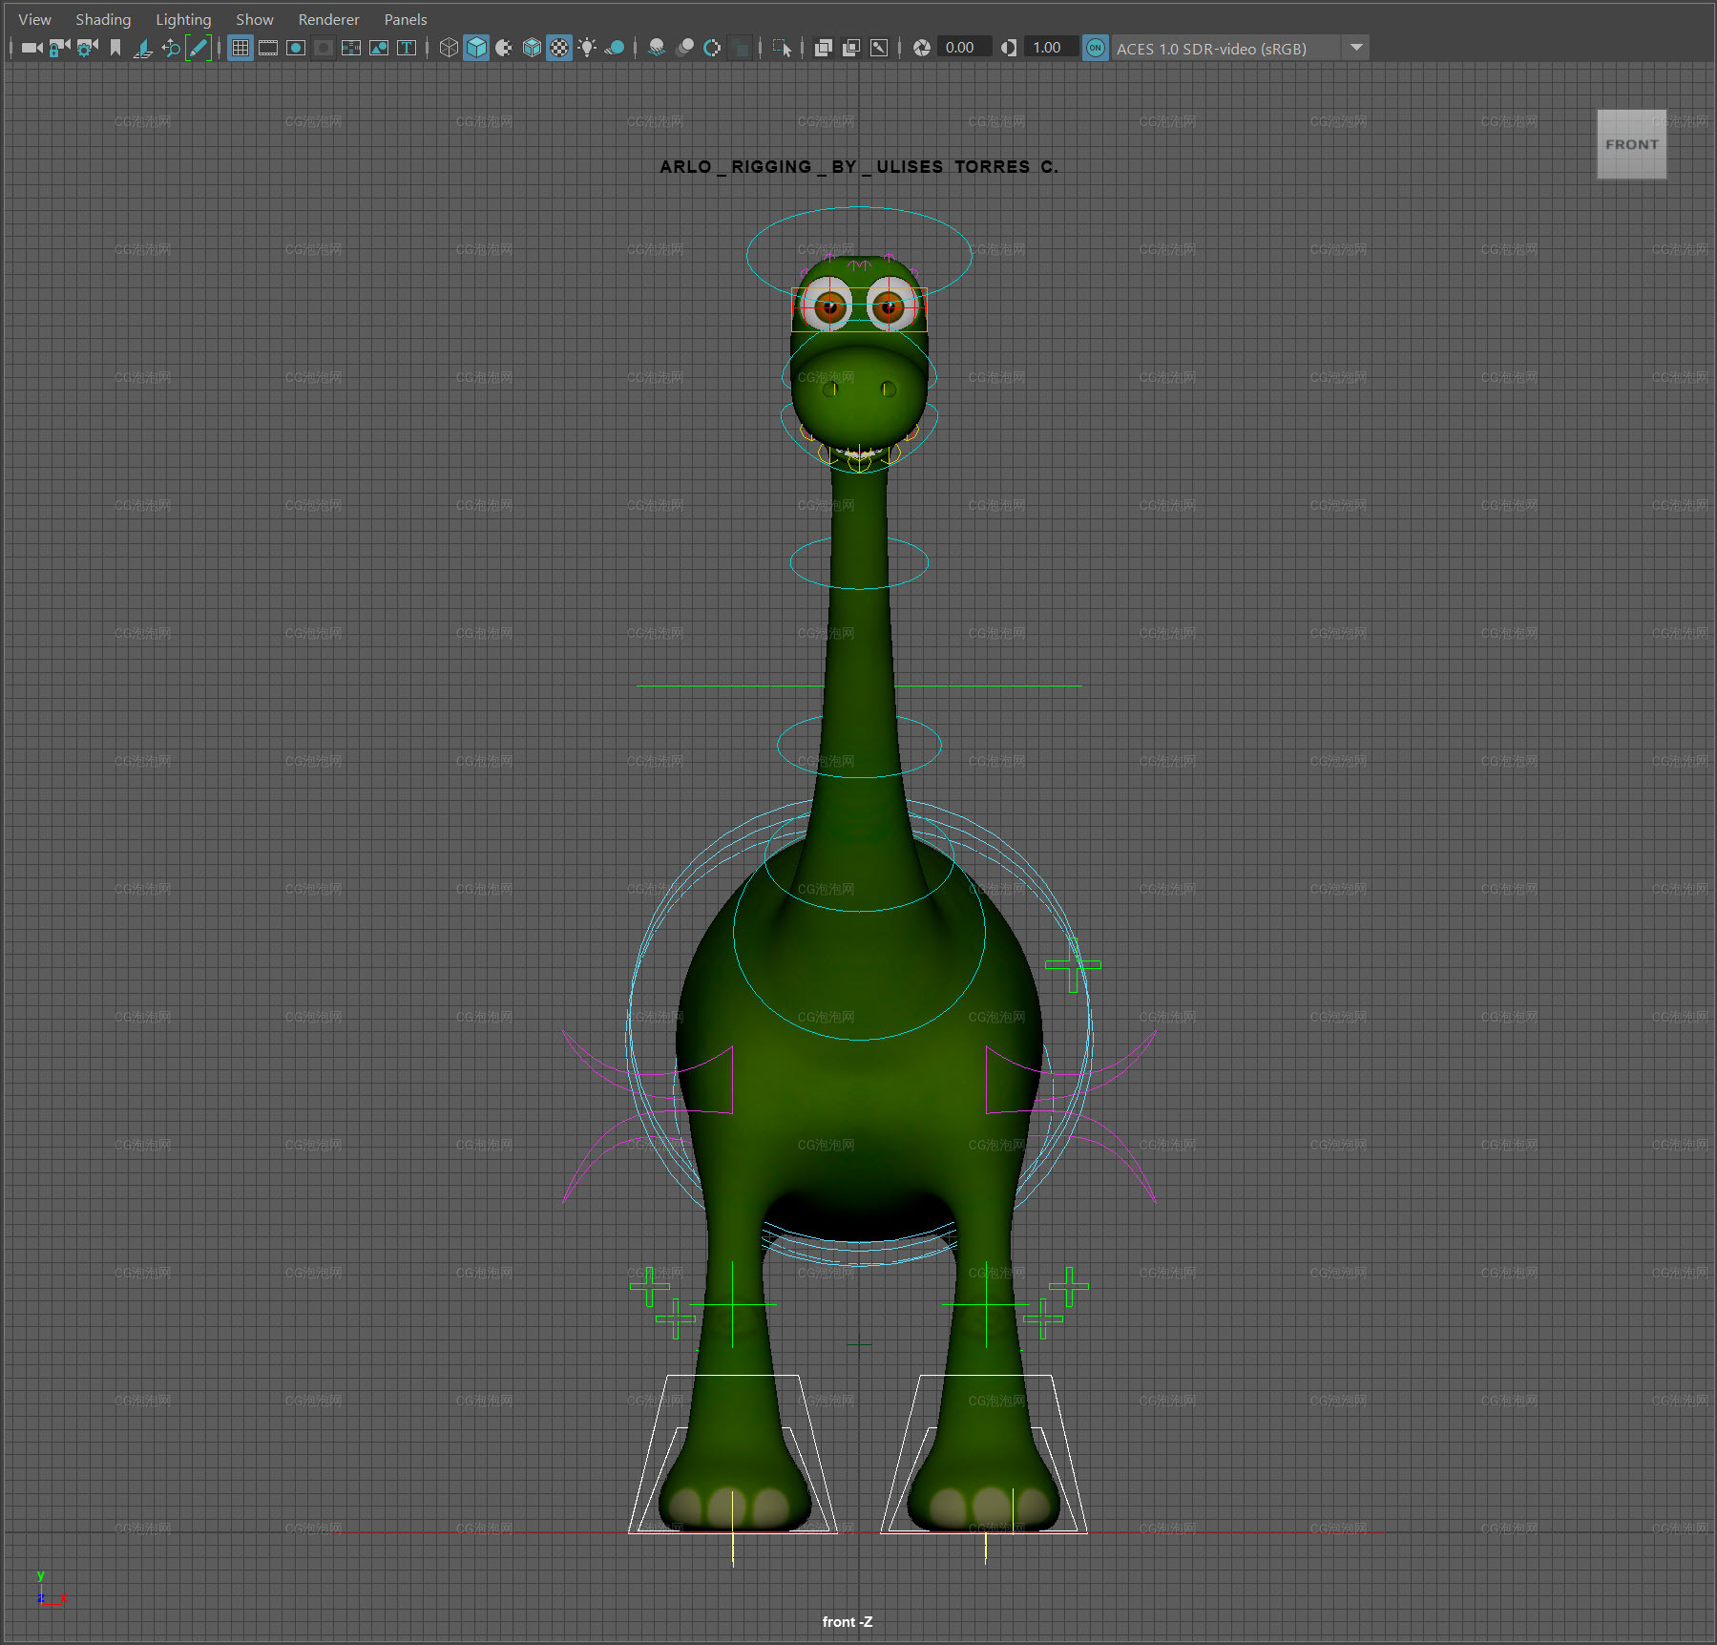
Task: Click the X-Ray Joints icon
Action: tap(879, 48)
